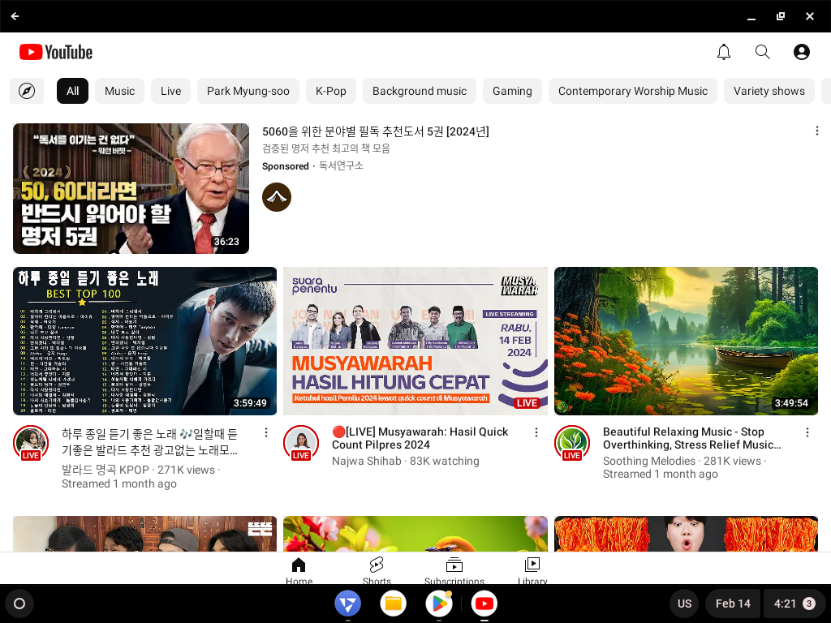831x623 pixels.
Task: Go to the Home tab
Action: pos(299,569)
